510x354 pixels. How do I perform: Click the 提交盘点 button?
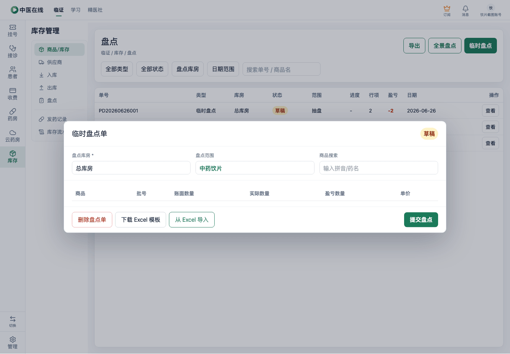pyautogui.click(x=421, y=220)
